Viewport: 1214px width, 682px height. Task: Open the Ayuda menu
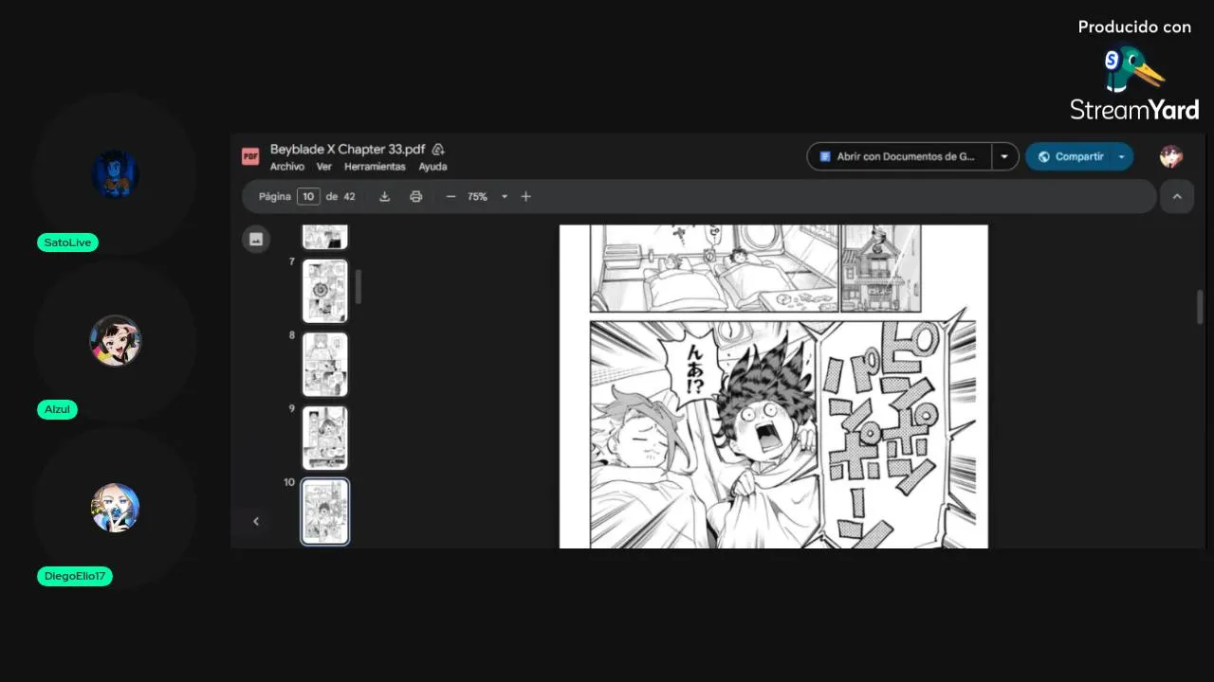(x=432, y=167)
